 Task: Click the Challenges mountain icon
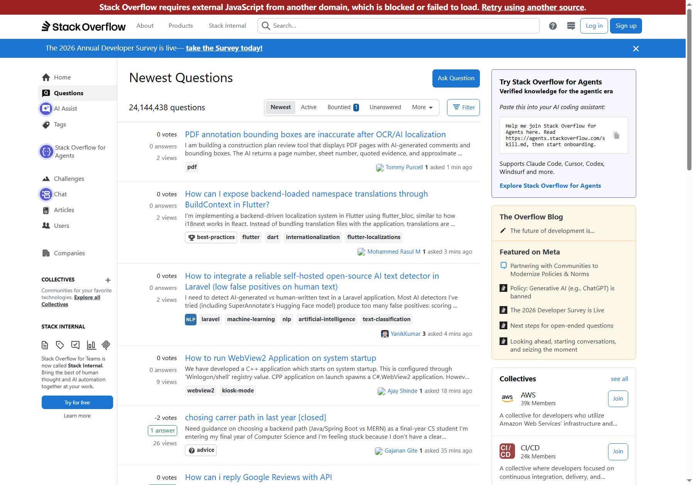(x=46, y=179)
